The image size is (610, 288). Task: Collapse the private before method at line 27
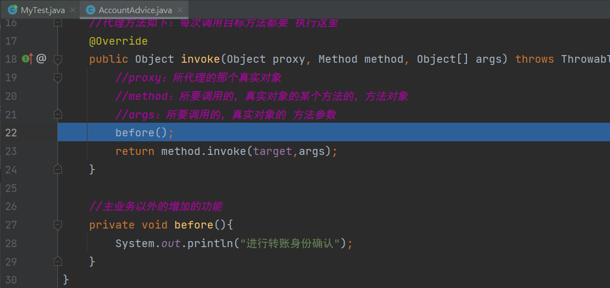pyautogui.click(x=58, y=225)
